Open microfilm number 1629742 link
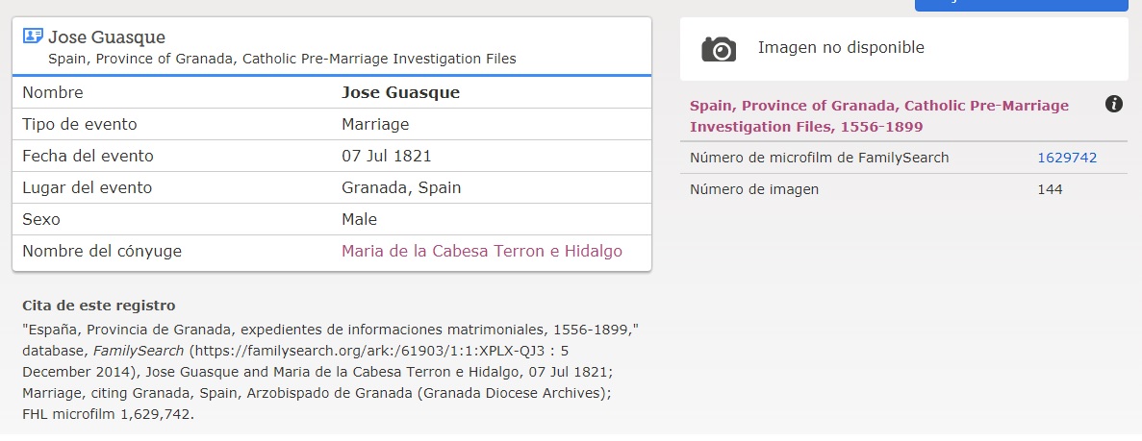1142x441 pixels. coord(1067,158)
